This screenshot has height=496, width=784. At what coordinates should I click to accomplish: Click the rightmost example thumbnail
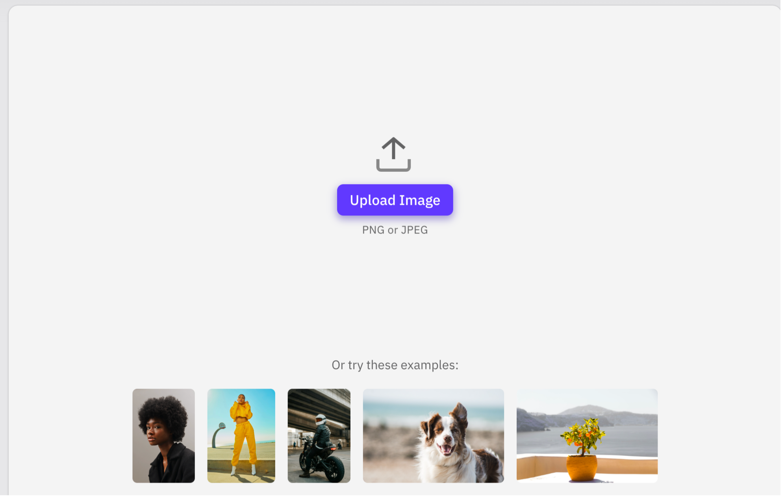point(587,435)
